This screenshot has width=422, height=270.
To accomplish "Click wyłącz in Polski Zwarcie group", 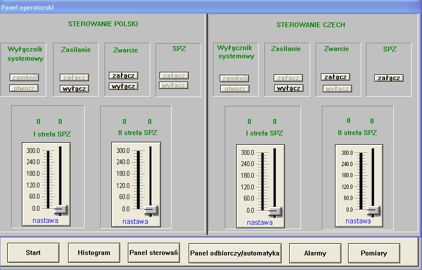I will tap(123, 86).
